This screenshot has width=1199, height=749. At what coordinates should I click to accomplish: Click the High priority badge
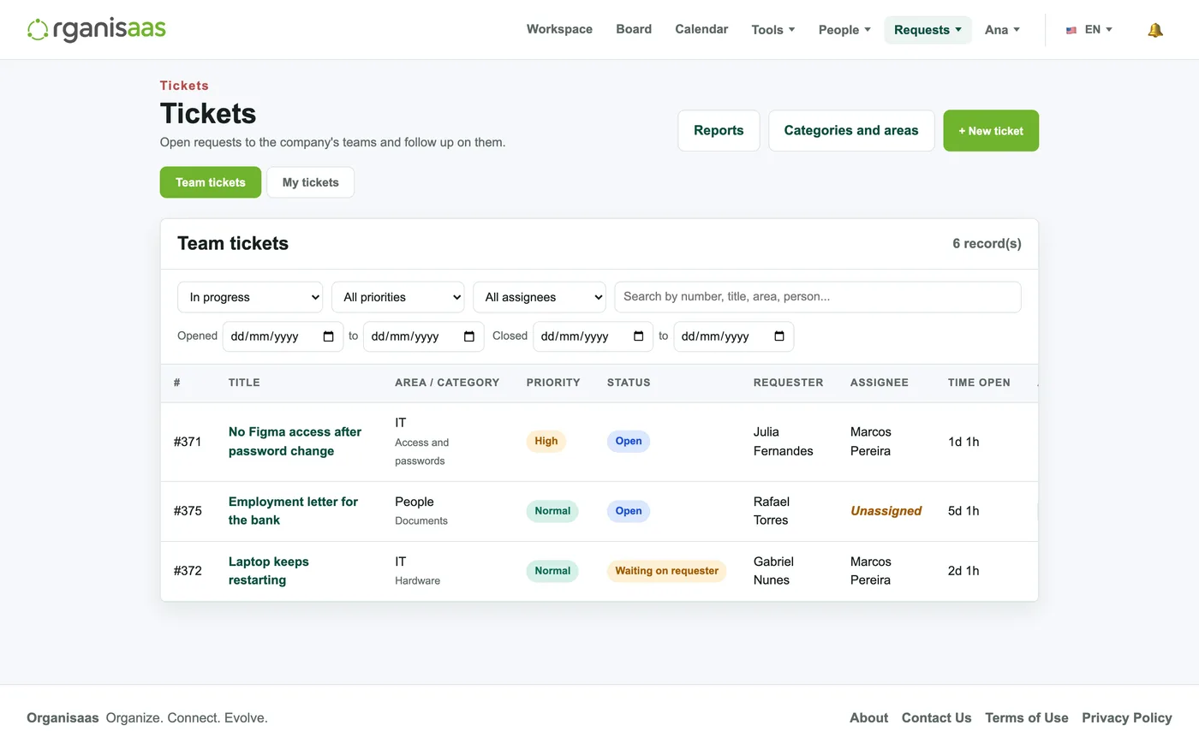point(546,442)
